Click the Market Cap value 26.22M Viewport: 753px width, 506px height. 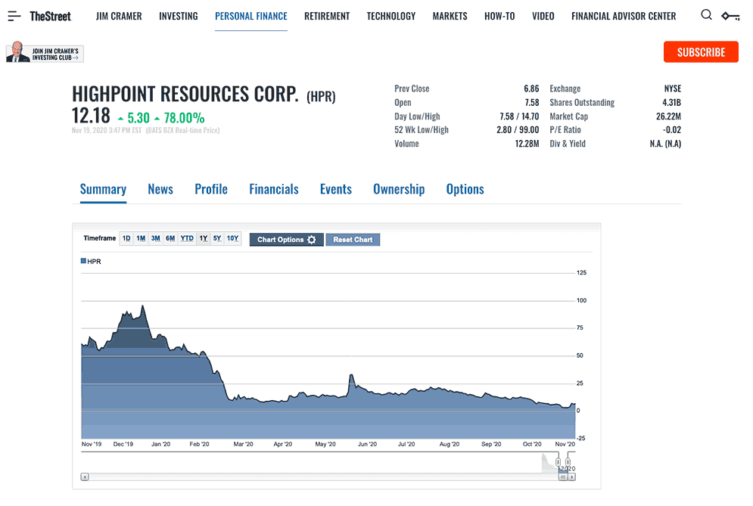(x=668, y=116)
